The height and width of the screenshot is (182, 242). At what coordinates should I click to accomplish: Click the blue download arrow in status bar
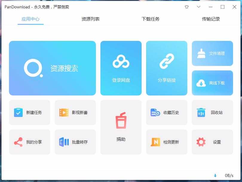point(215,175)
